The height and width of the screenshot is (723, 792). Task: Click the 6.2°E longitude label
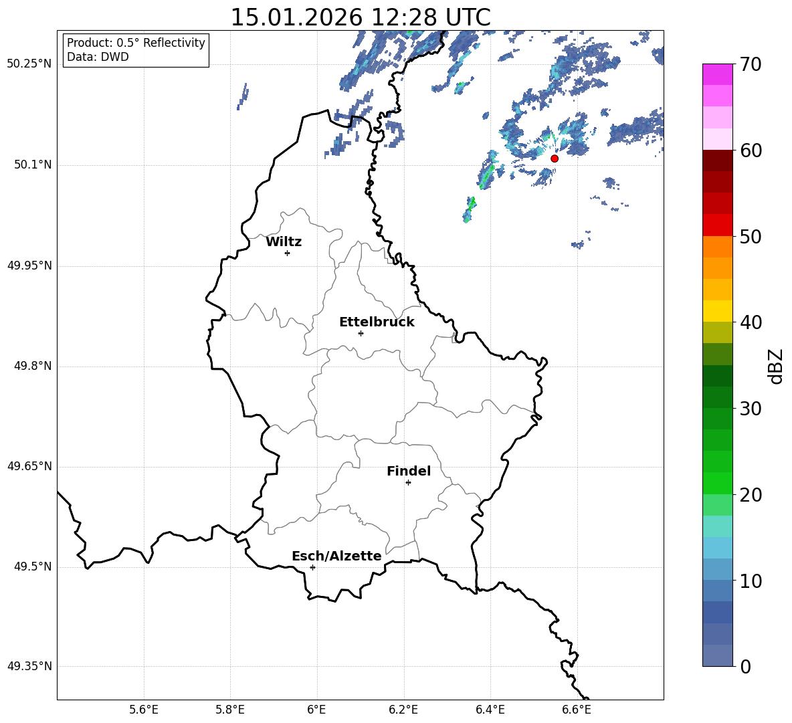click(x=403, y=710)
